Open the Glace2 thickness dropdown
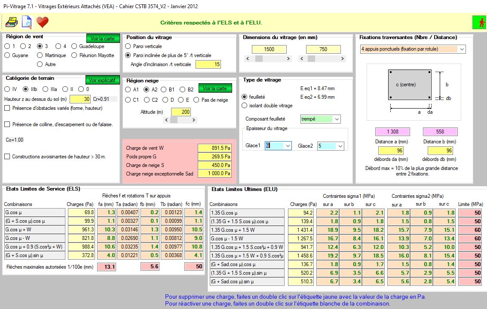Viewport: 487px width, 309px height. 340,146
